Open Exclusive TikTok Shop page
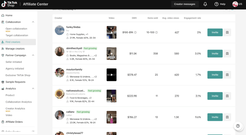 tap(18, 75)
